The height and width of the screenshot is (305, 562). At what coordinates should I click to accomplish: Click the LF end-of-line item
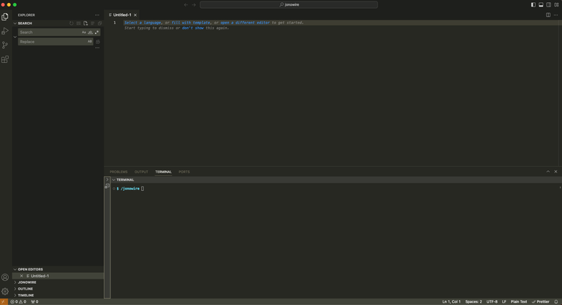[504, 302]
